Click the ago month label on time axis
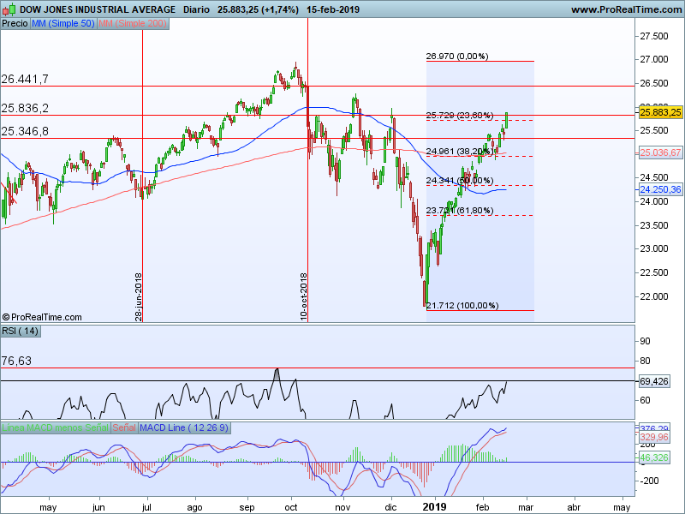Image resolution: width=685 pixels, height=514 pixels. [x=194, y=507]
